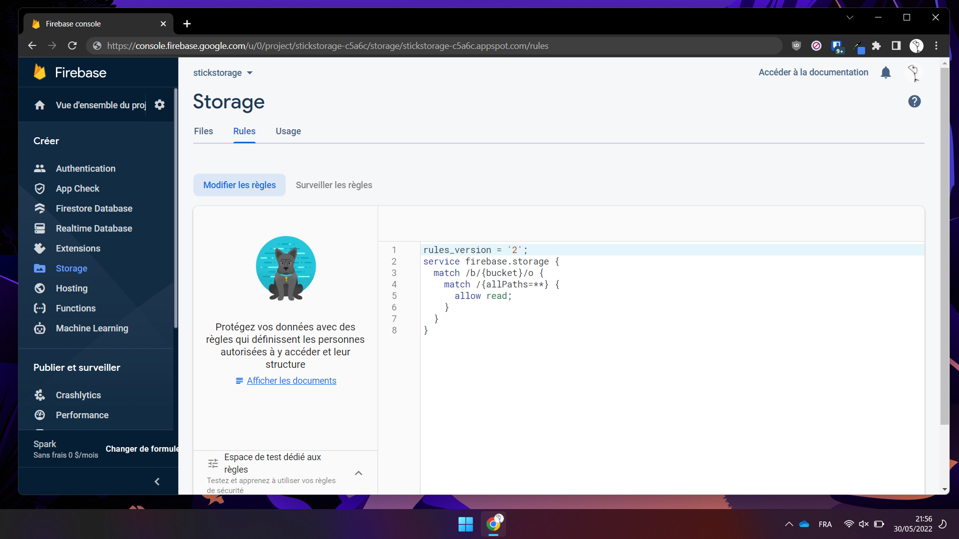Click Chrome icon in taskbar

493,524
